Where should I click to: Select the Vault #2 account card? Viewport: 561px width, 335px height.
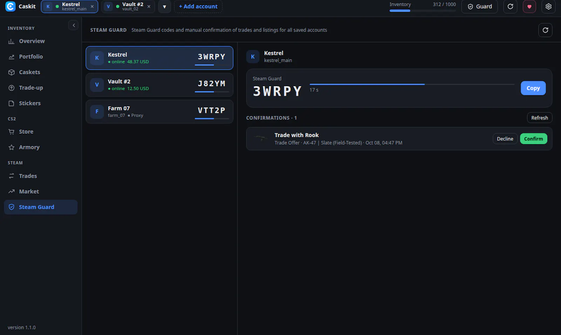tap(160, 85)
